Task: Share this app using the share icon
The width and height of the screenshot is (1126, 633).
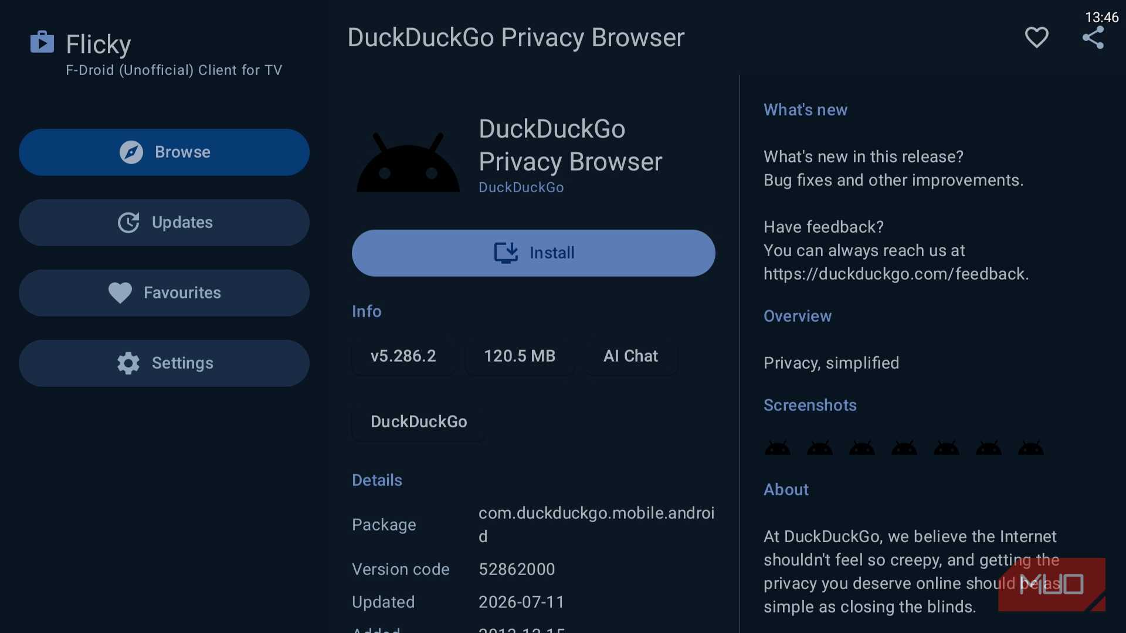Action: [1093, 38]
